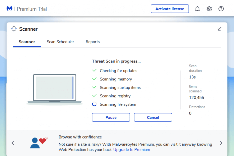Click the 'Detections' label
The image size is (234, 156).
tap(197, 107)
